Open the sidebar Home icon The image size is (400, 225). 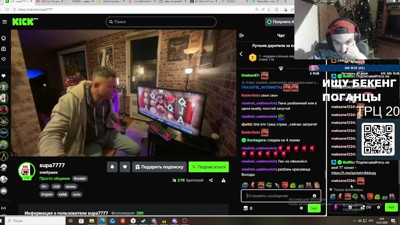pos(4,38)
